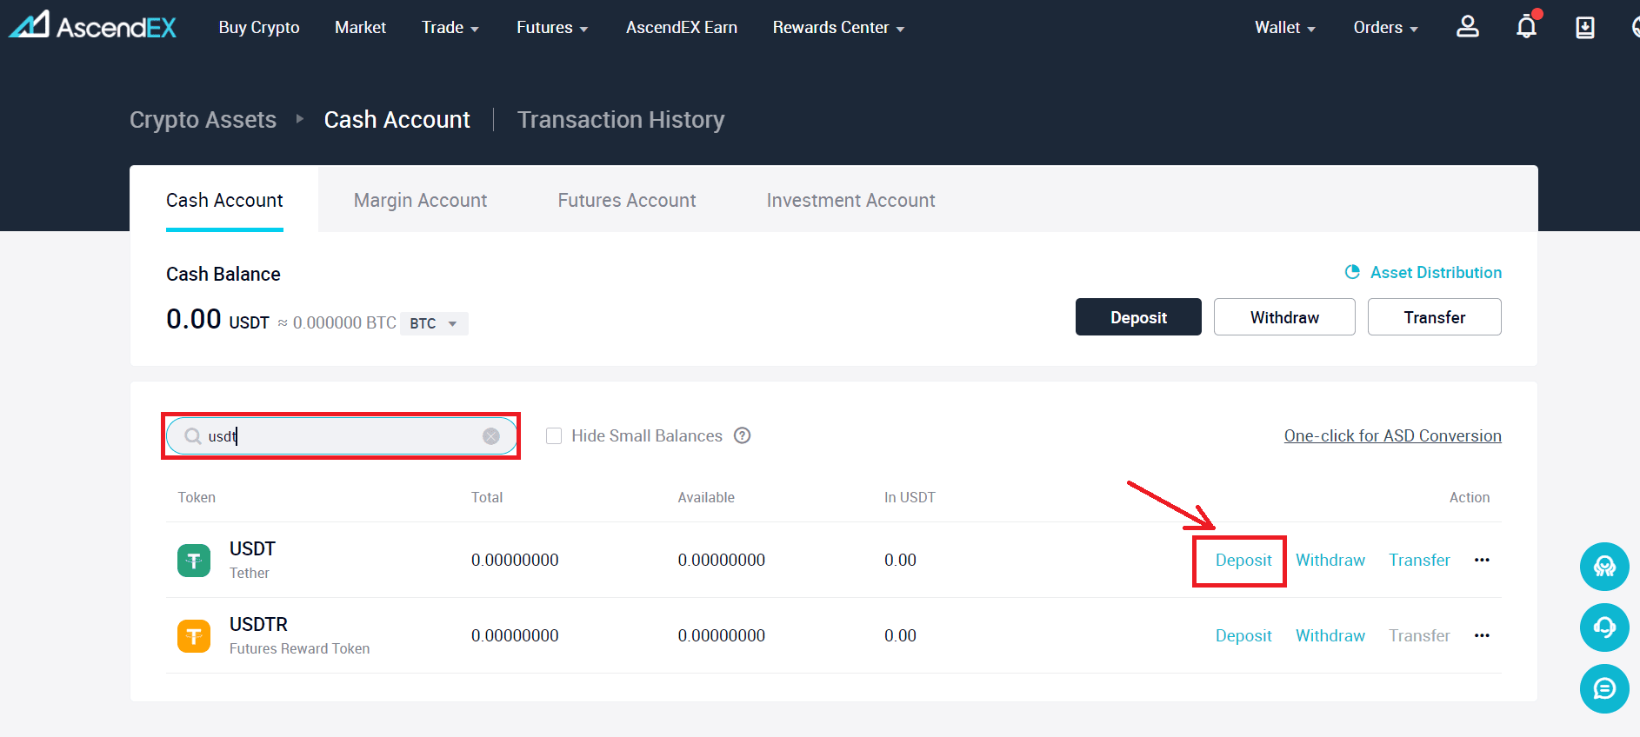Expand the Trade menu
The height and width of the screenshot is (737, 1640).
click(x=450, y=28)
